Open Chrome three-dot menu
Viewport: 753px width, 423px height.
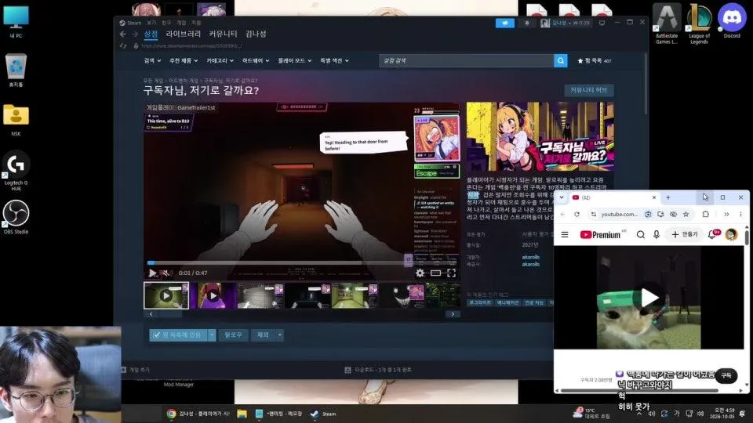coord(740,215)
